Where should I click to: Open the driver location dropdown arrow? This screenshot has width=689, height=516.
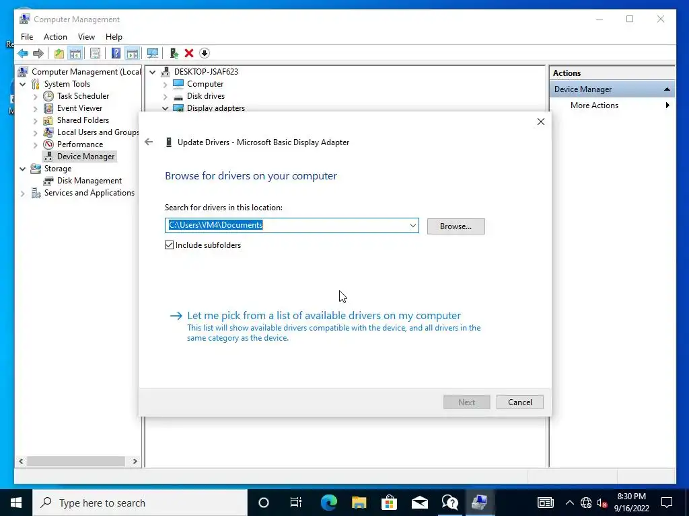[412, 226]
